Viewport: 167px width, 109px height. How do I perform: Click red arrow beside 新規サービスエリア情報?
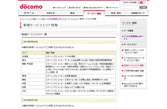[x=122, y=65]
